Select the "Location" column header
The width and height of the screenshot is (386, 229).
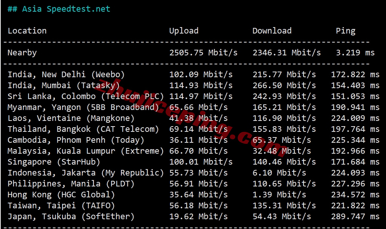27,31
